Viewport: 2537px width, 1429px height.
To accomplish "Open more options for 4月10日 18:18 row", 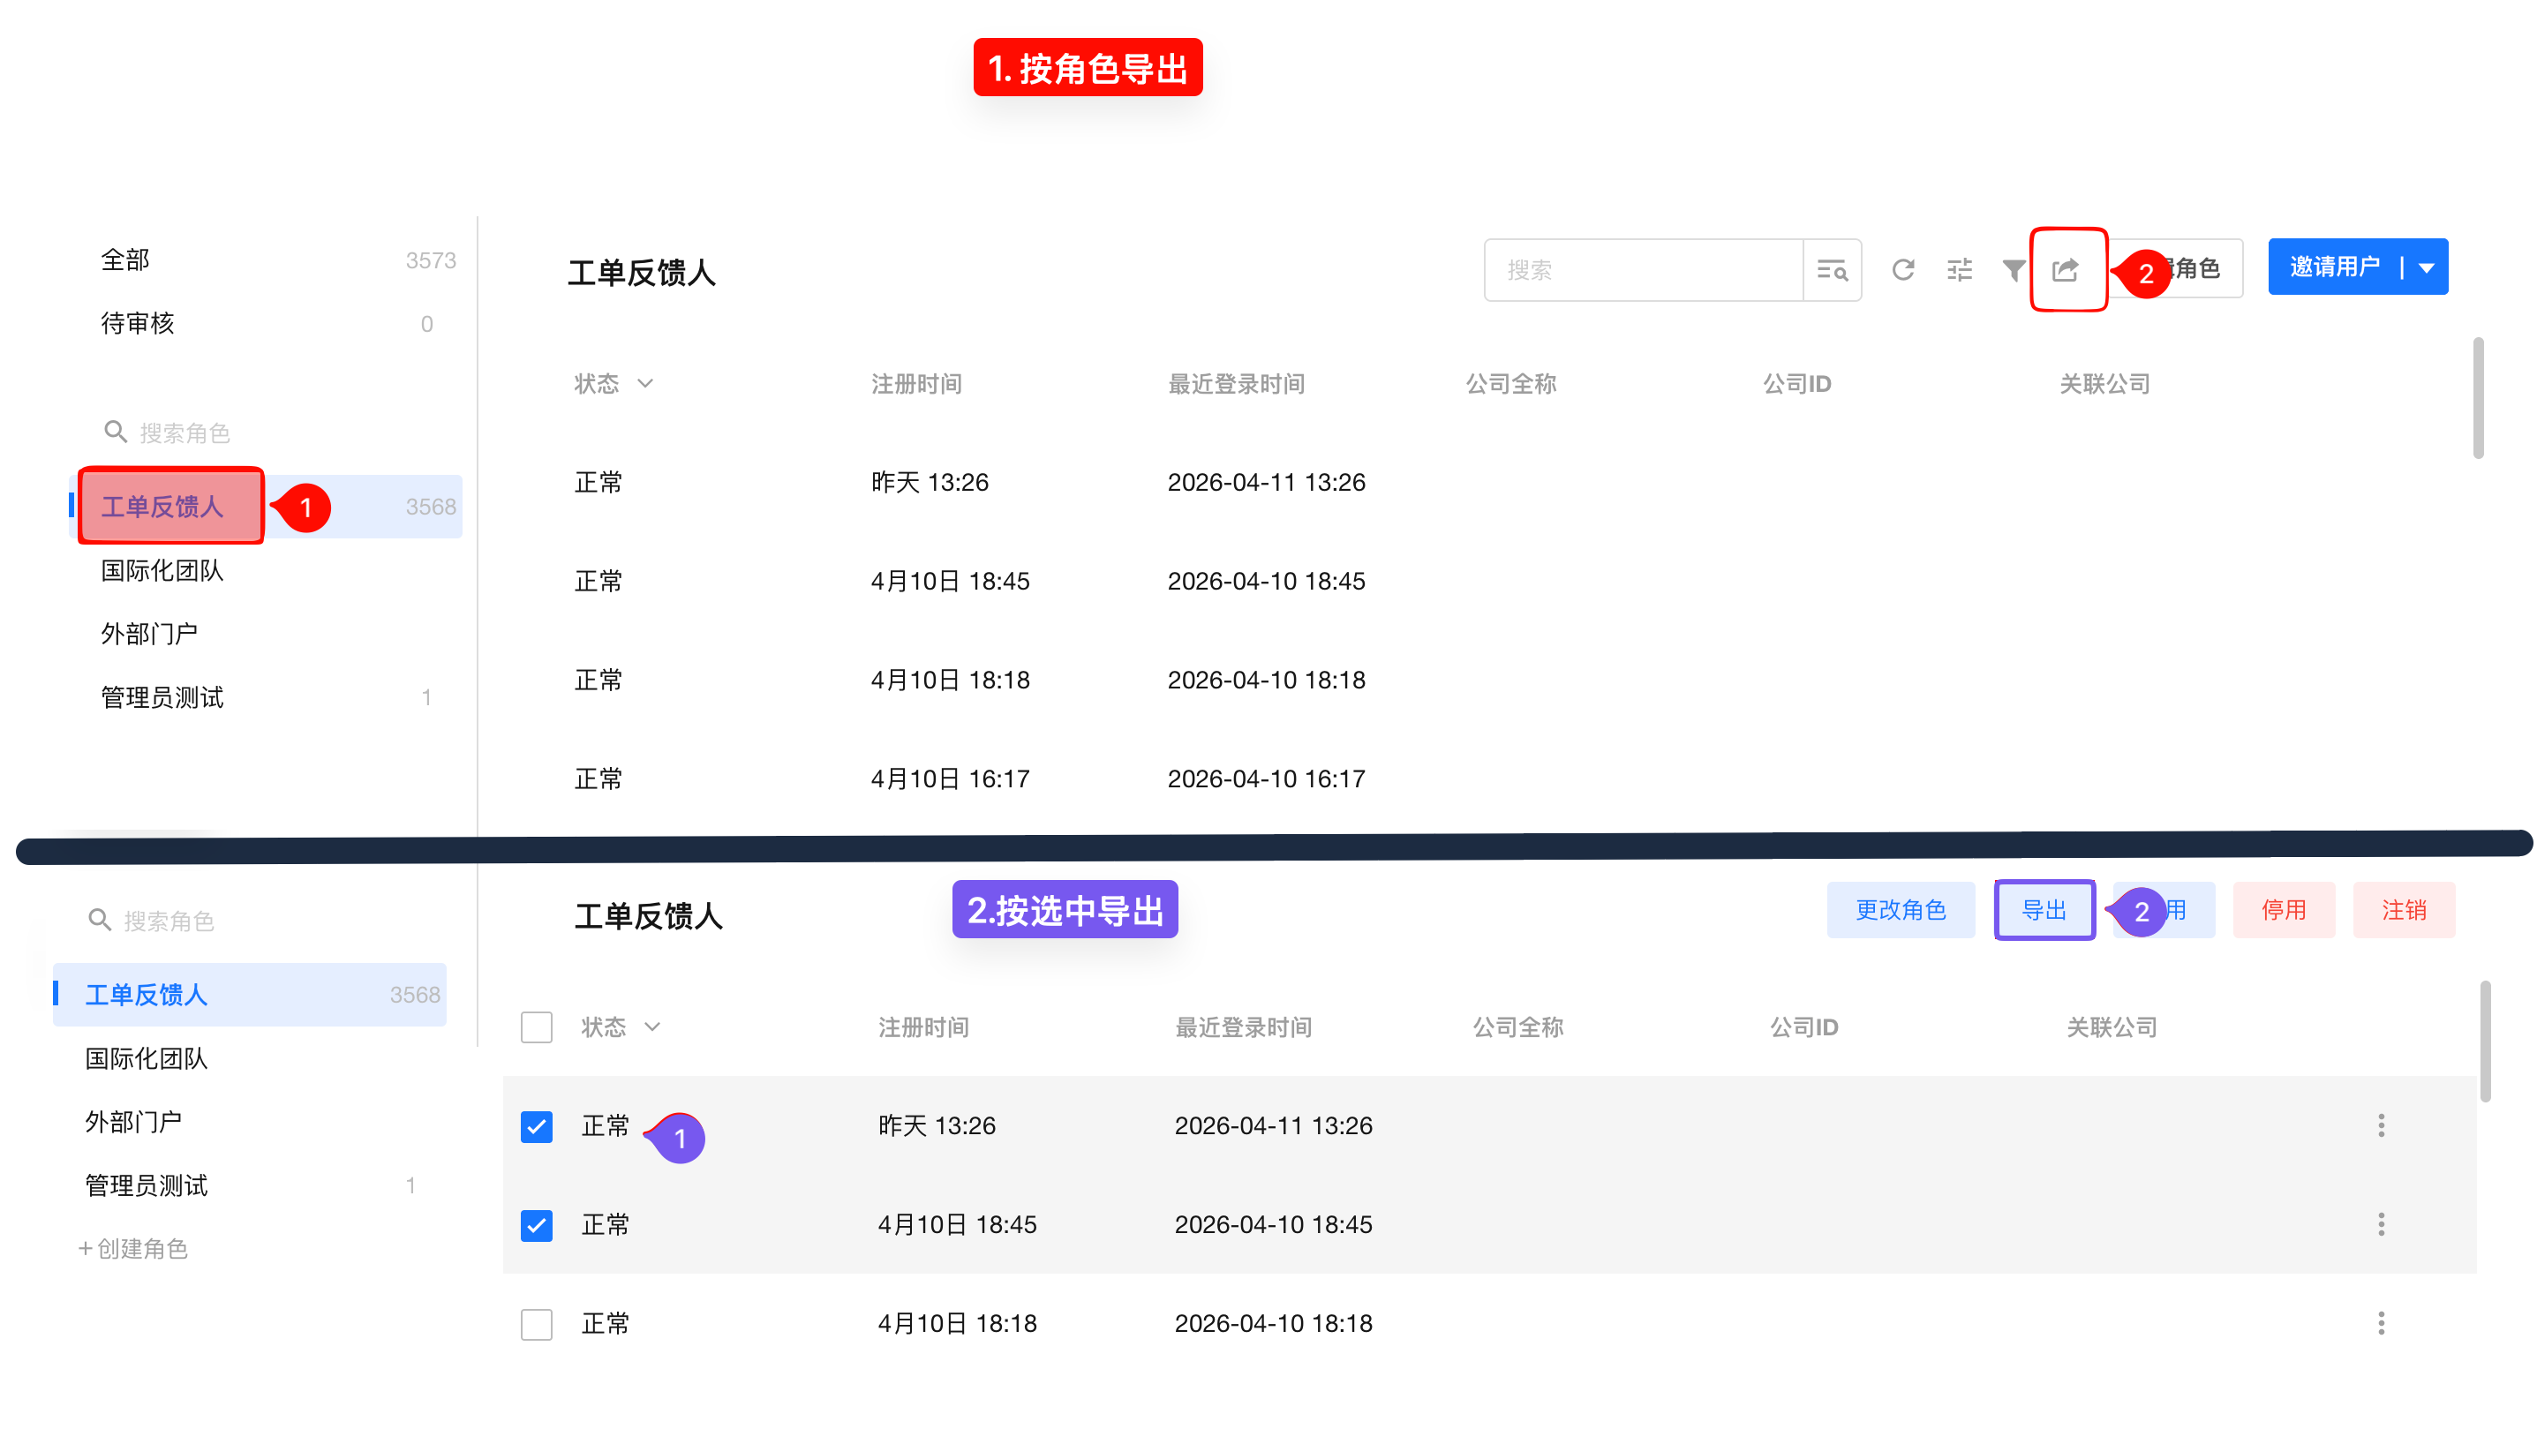I will pos(2381,1324).
